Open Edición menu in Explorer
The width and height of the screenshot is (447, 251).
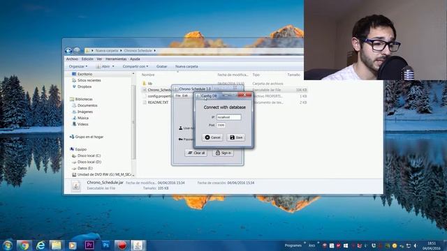tap(87, 59)
